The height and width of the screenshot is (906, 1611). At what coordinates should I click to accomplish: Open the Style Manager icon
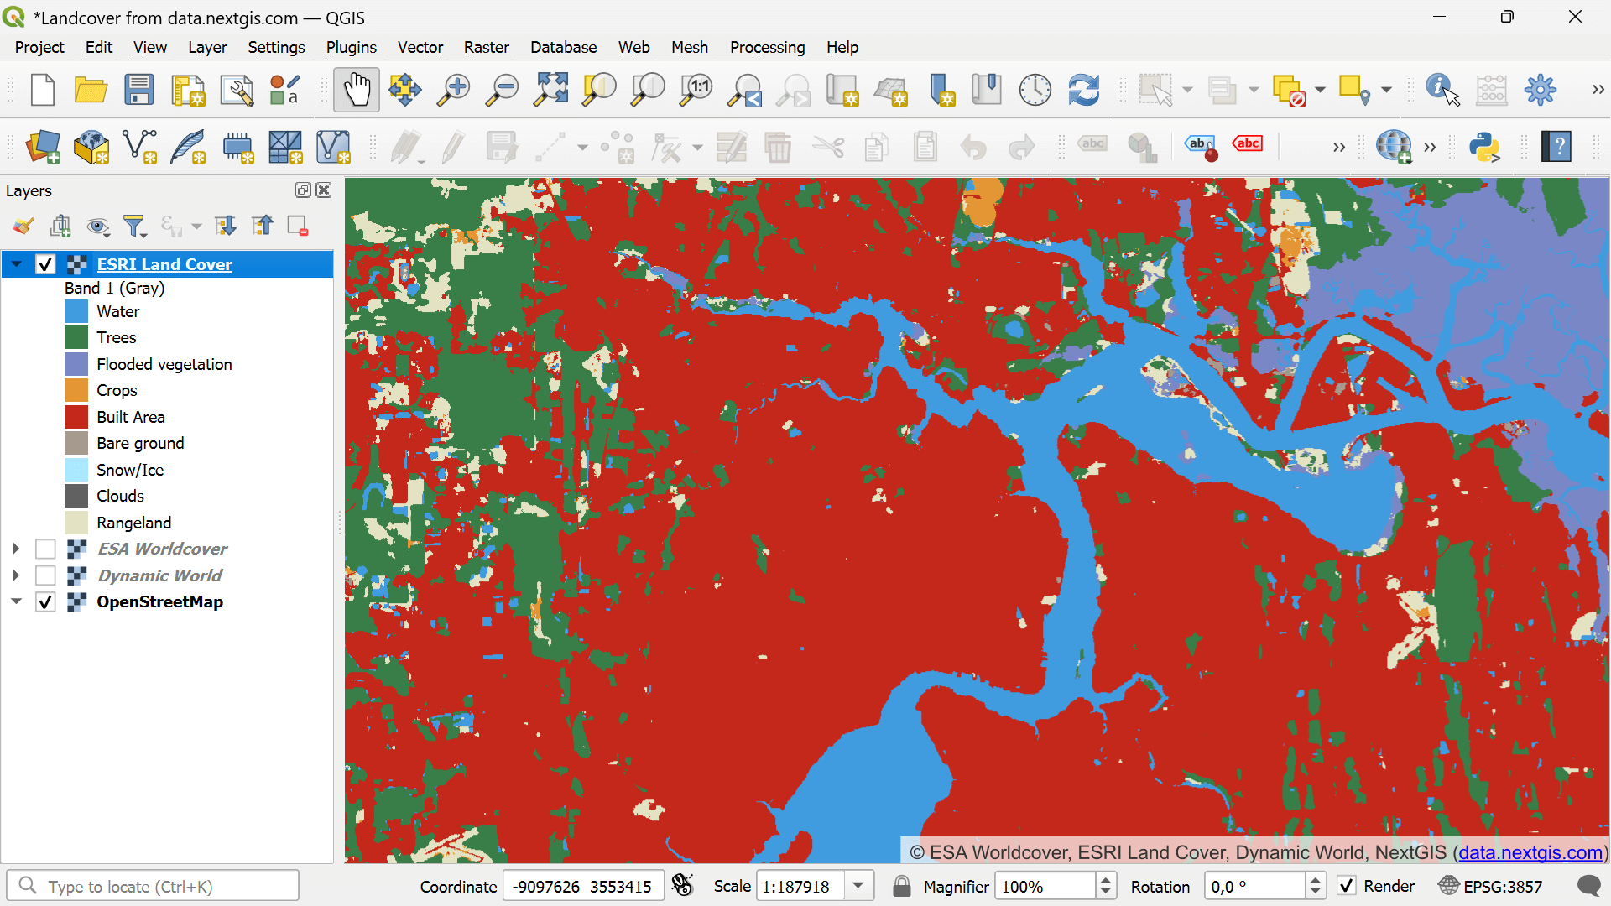[x=285, y=90]
